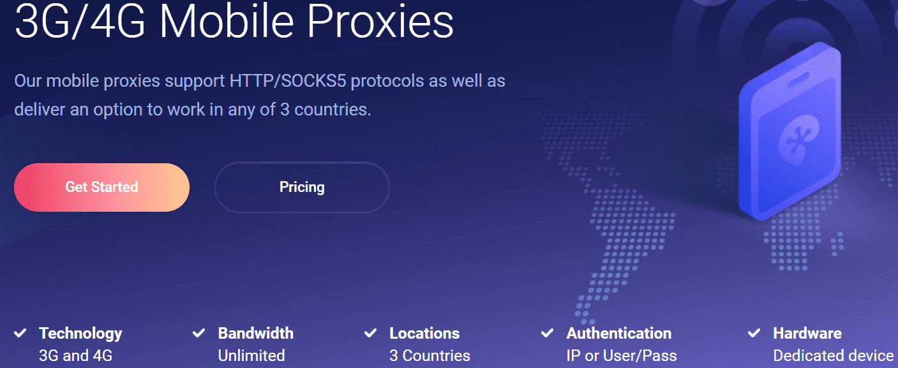Click the "IP or User/Pass" text
898x368 pixels.
point(621,355)
